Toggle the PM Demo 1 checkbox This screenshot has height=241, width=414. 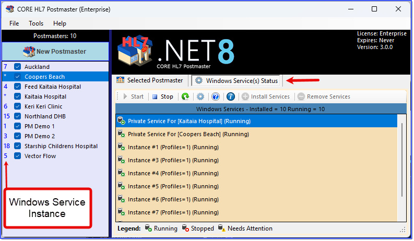tap(17, 126)
